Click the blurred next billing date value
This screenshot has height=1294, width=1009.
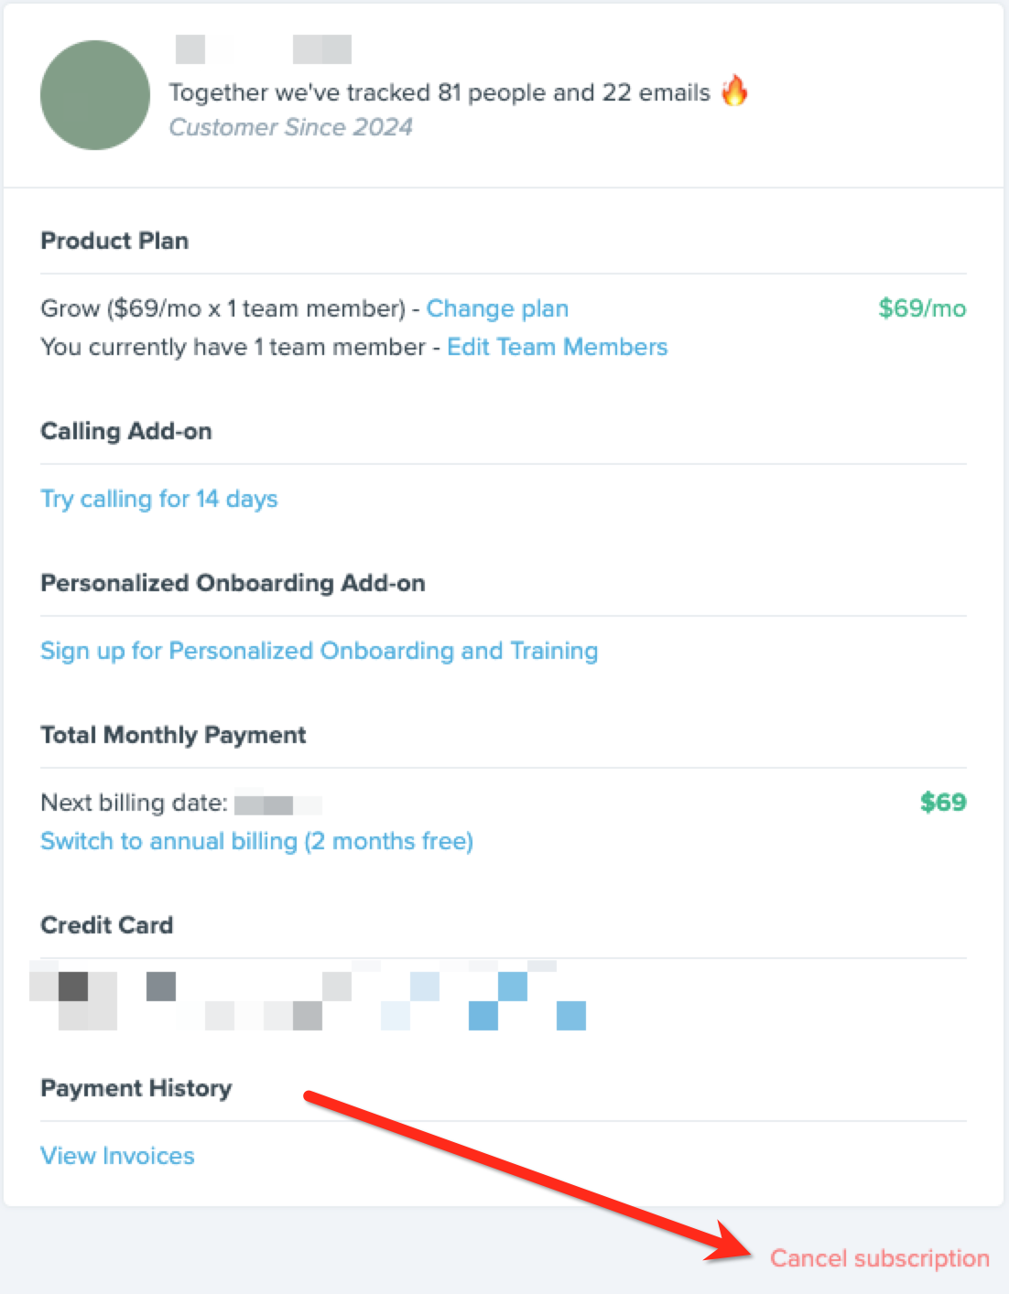click(278, 805)
